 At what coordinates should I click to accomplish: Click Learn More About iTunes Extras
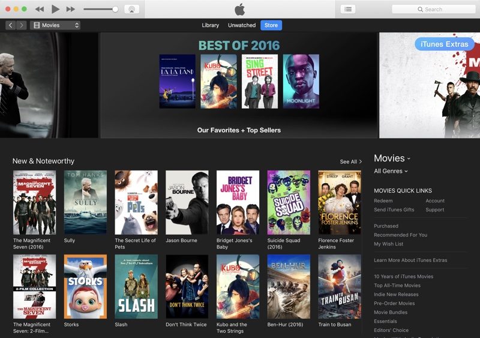410,260
